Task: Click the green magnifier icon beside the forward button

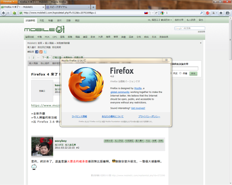Action: point(14,13)
